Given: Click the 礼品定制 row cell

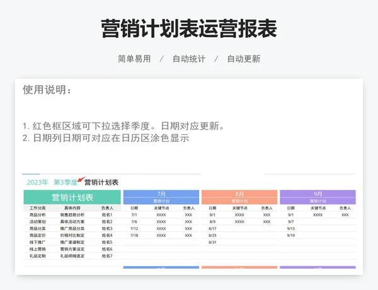Looking at the screenshot, I should [x=38, y=256].
